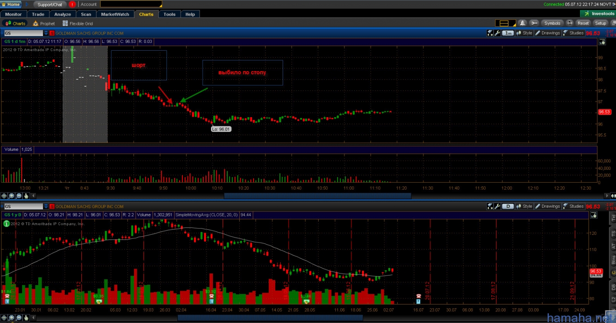Select pan hand tool below upper chart
This screenshot has width=616, height=323.
click(26, 196)
